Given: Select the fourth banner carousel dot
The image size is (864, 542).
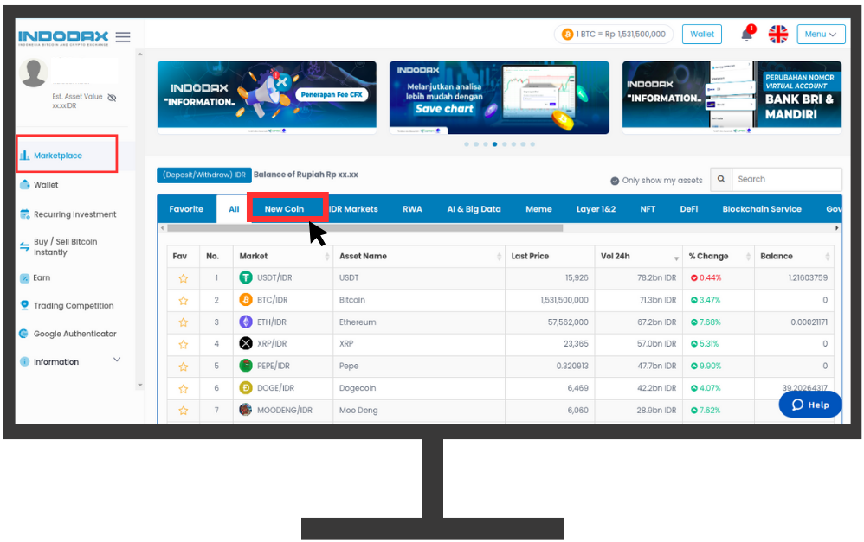Looking at the screenshot, I should (x=495, y=144).
